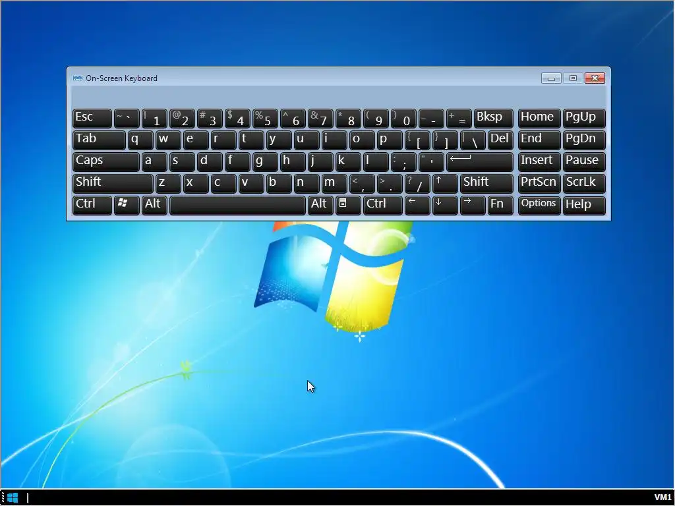Click the minus underscore key

(431, 119)
